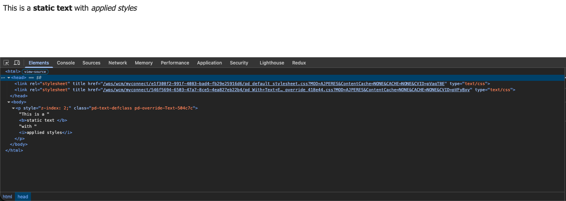The height and width of the screenshot is (201, 566).
Task: Select the closing head tag row
Action: coord(19,96)
